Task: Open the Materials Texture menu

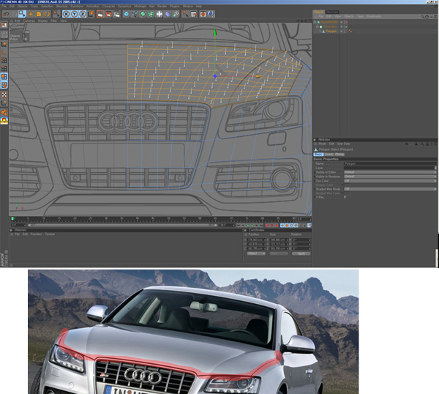Action: coord(50,234)
